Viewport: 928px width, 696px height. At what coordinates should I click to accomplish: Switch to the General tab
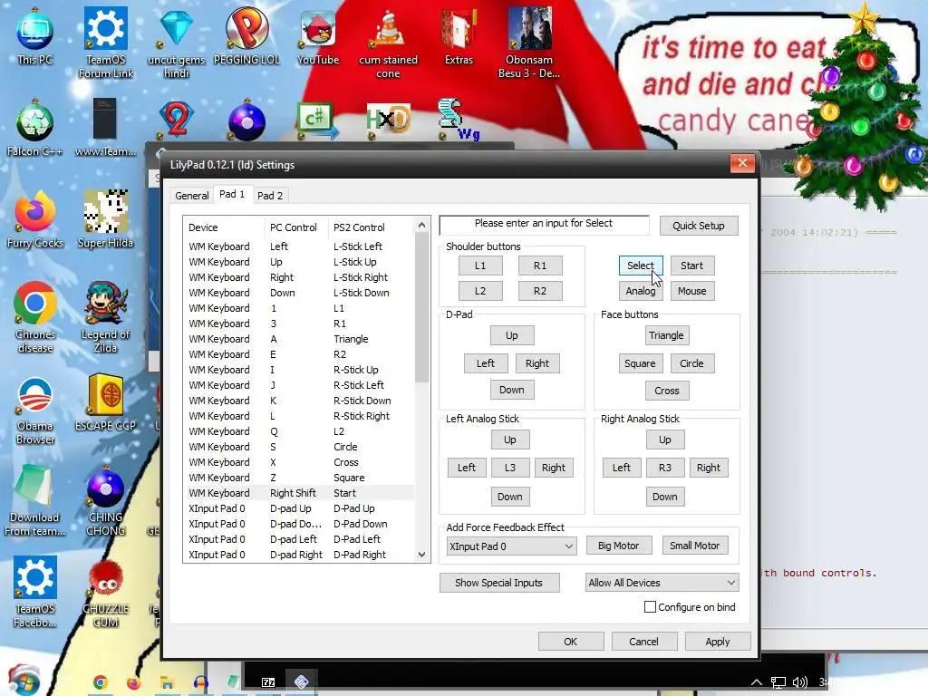click(192, 196)
